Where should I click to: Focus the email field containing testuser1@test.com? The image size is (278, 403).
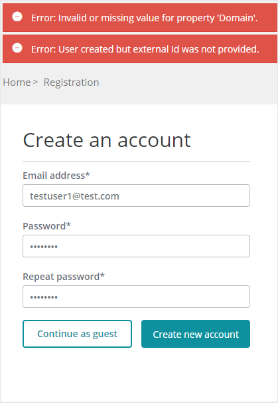coord(136,196)
